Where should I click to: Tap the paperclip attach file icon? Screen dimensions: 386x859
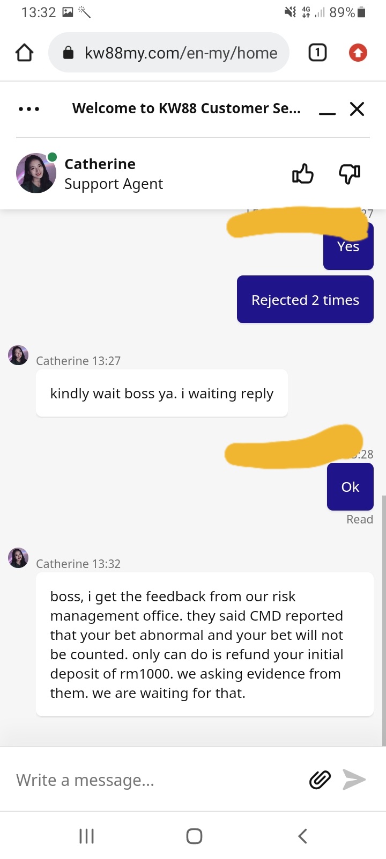(x=320, y=780)
